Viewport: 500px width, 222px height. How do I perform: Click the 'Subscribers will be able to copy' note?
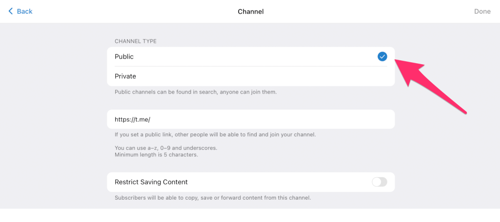[212, 198]
